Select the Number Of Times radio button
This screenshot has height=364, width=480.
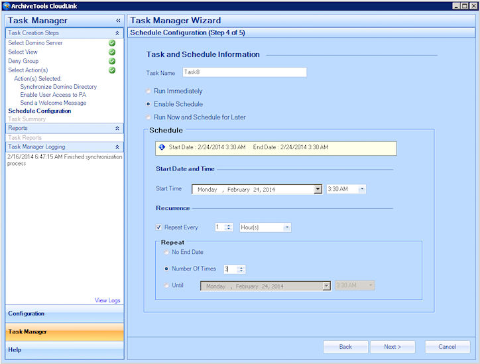(166, 269)
